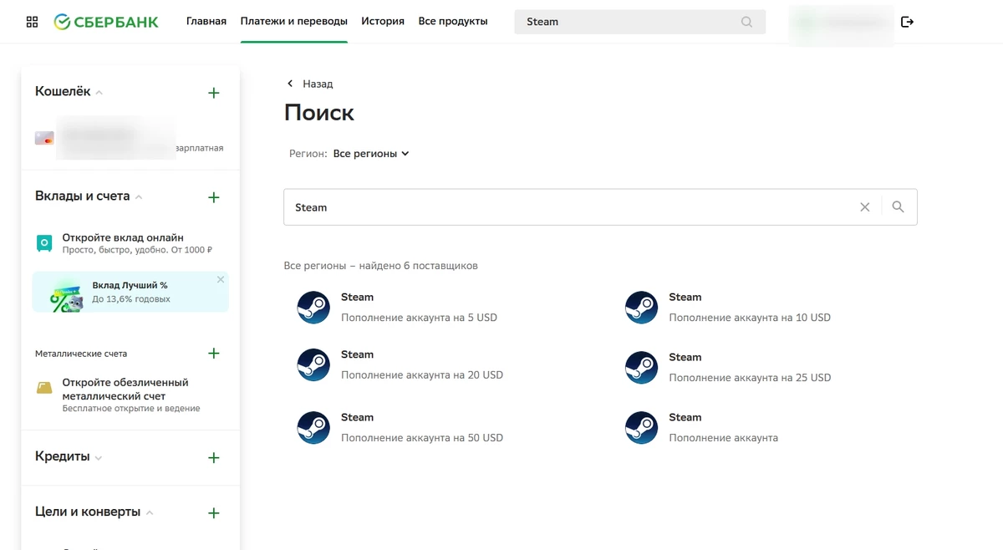Open the Все регионы region dropdown
The width and height of the screenshot is (1003, 550).
point(371,154)
